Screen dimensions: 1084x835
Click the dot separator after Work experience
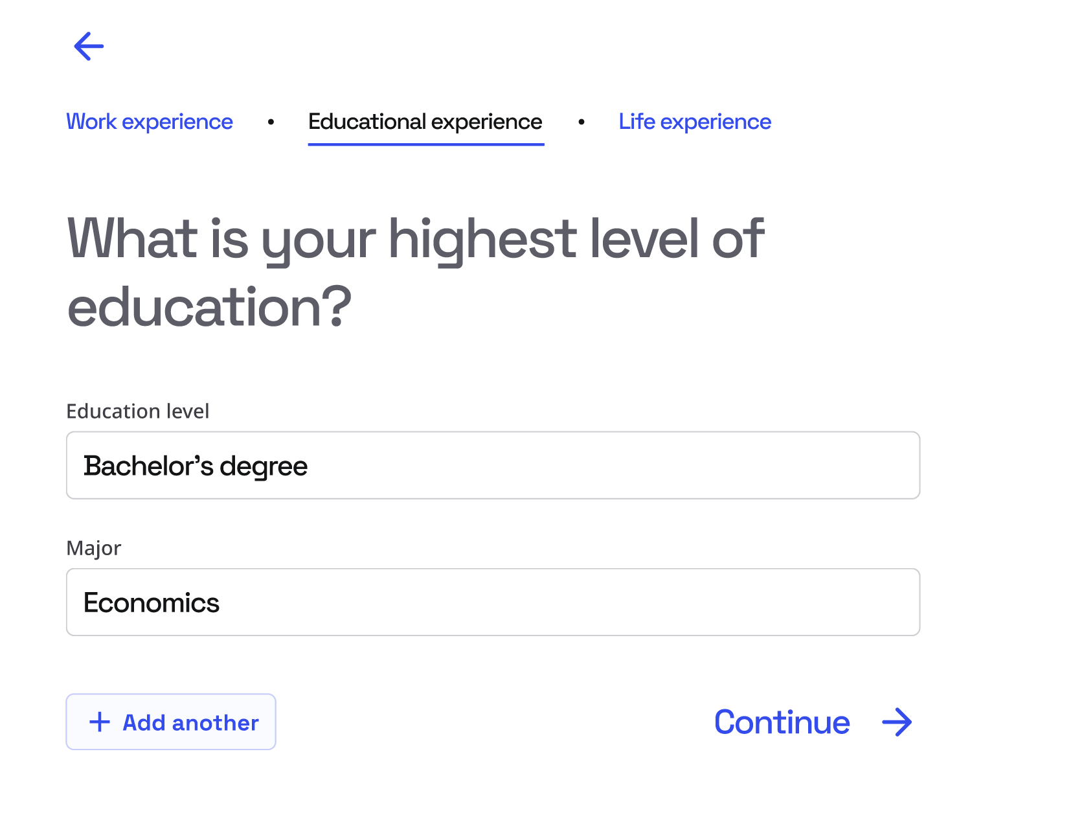271,122
